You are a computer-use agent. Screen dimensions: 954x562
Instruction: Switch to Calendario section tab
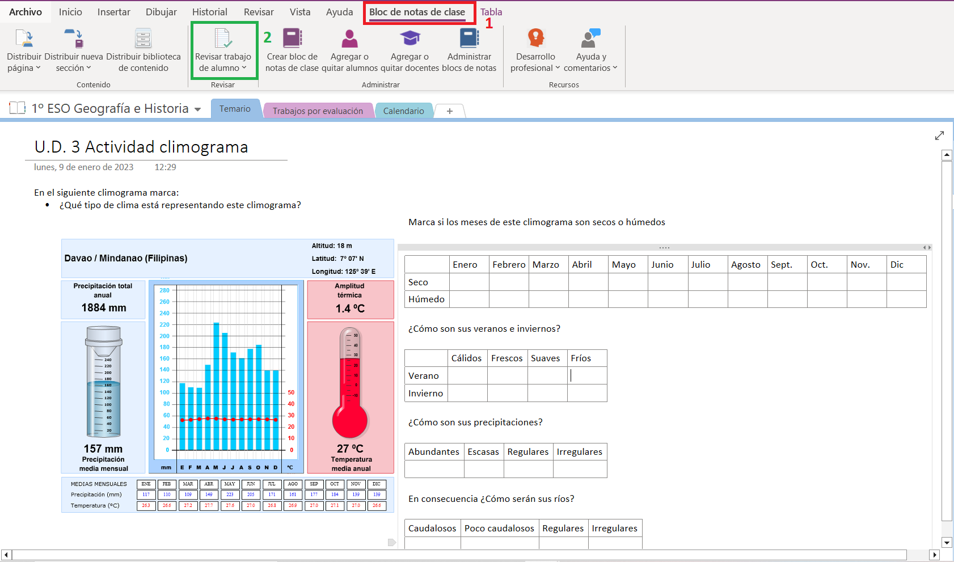tap(403, 111)
